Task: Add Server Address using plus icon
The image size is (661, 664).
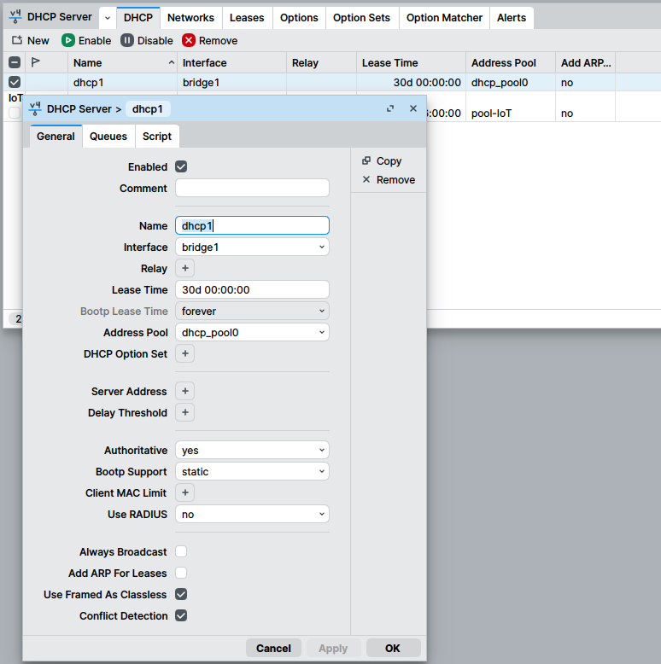Action: [x=184, y=391]
